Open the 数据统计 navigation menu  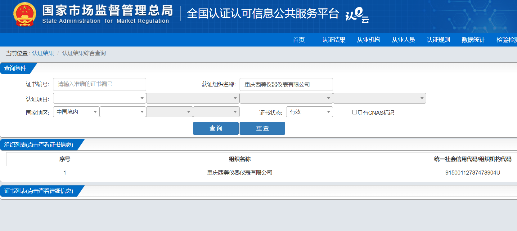click(473, 40)
